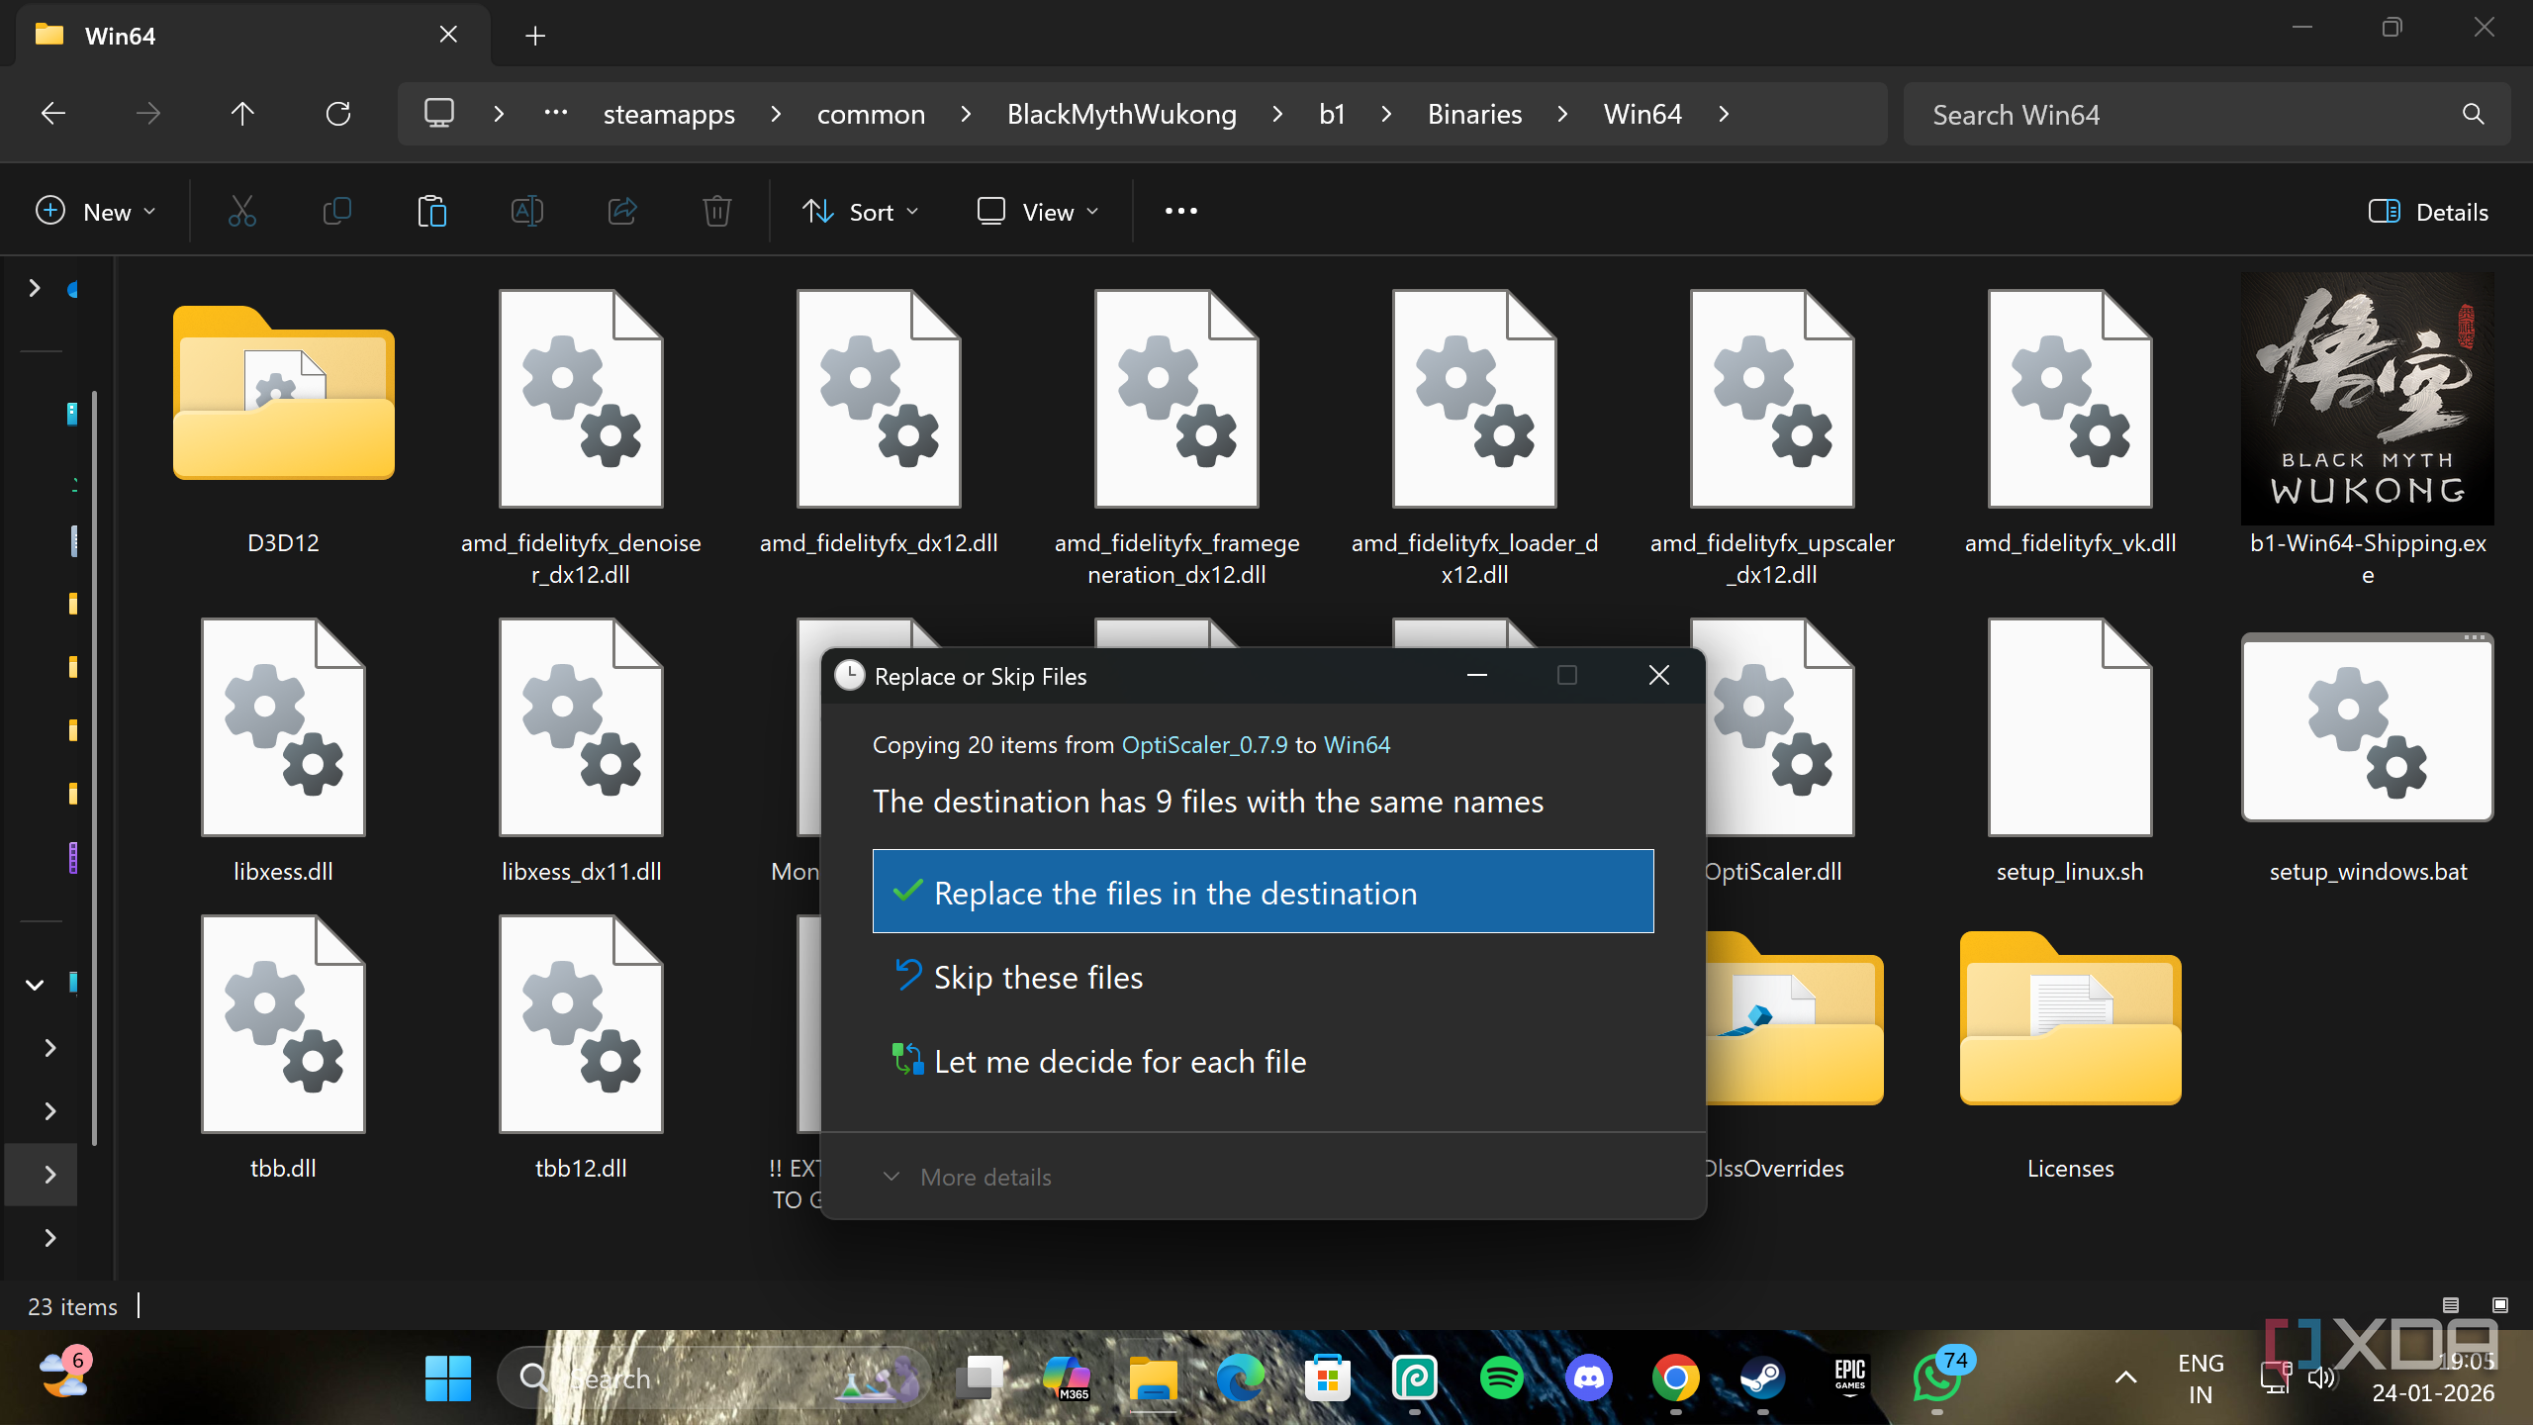Open the See more ellipsis menu
The height and width of the screenshot is (1425, 2533).
[1181, 212]
